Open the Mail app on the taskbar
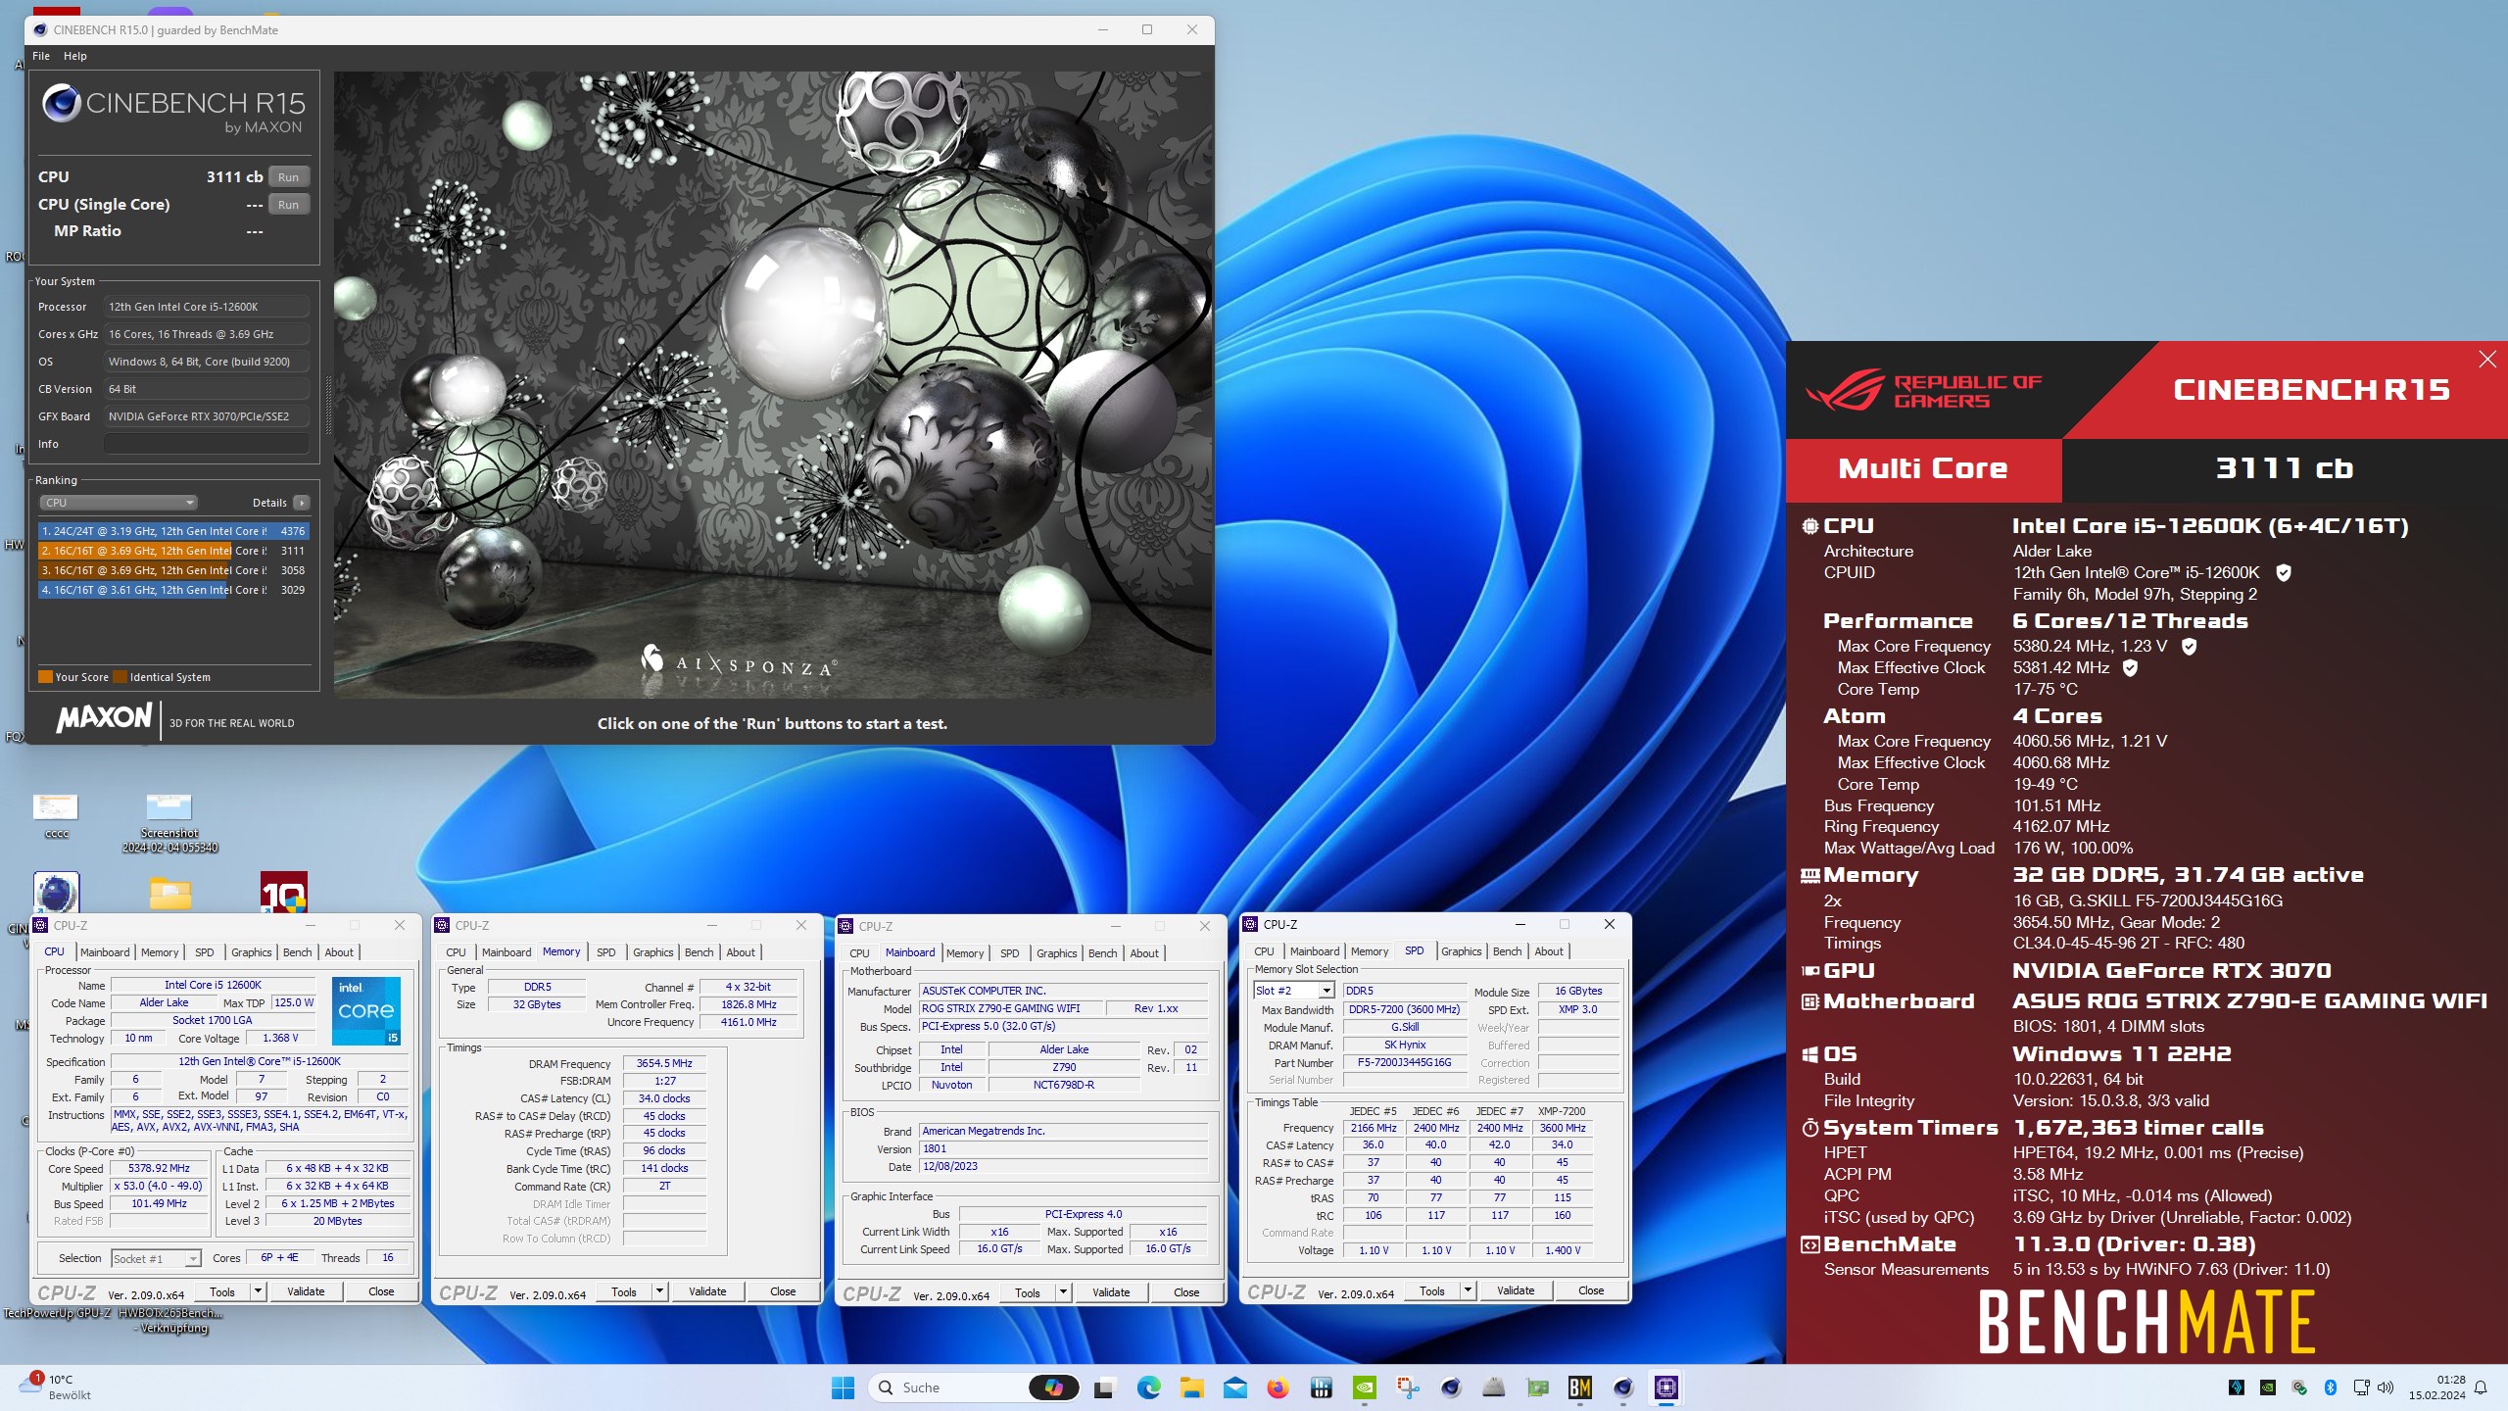 pyautogui.click(x=1234, y=1387)
